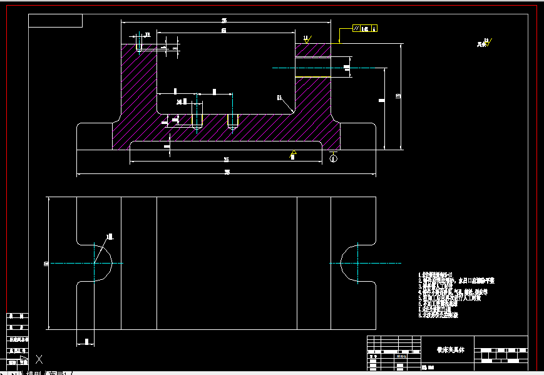Select the small hole at top of left wall
The width and height of the screenshot is (544, 375).
pyautogui.click(x=139, y=48)
